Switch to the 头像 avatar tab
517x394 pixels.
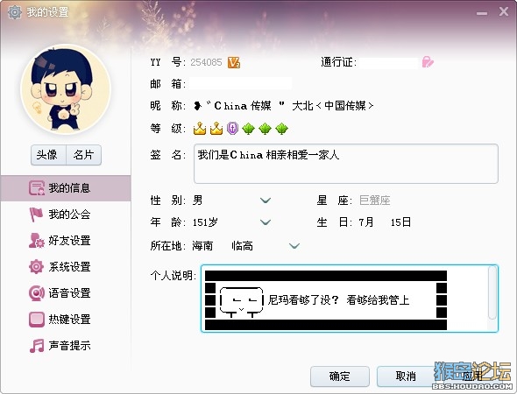pyautogui.click(x=48, y=155)
